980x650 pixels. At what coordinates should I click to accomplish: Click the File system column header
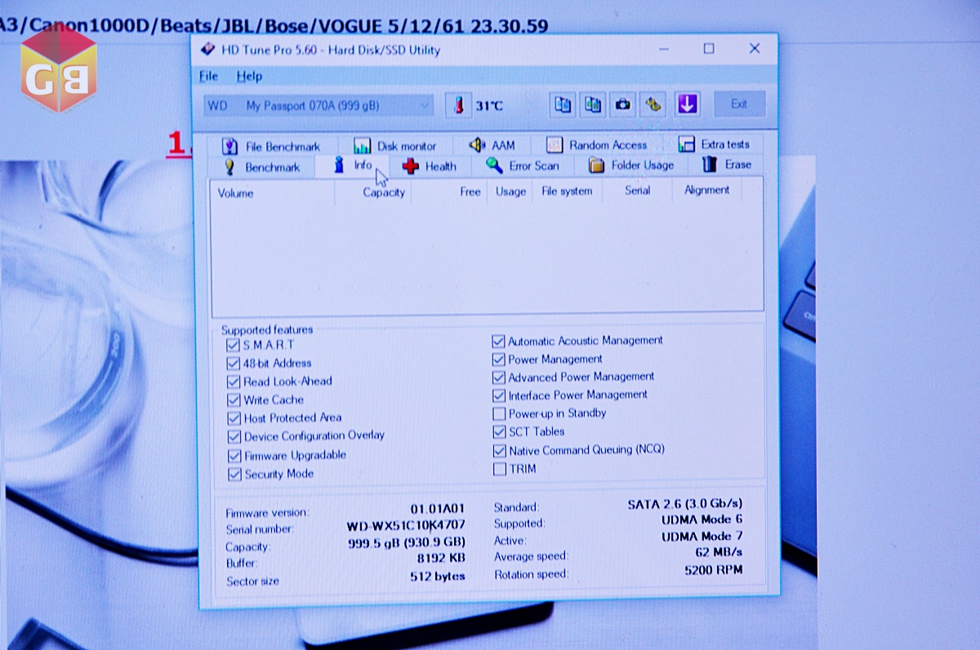(x=568, y=192)
